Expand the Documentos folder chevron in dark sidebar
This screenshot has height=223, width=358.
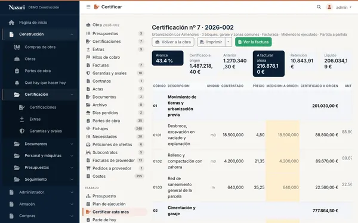point(72,144)
